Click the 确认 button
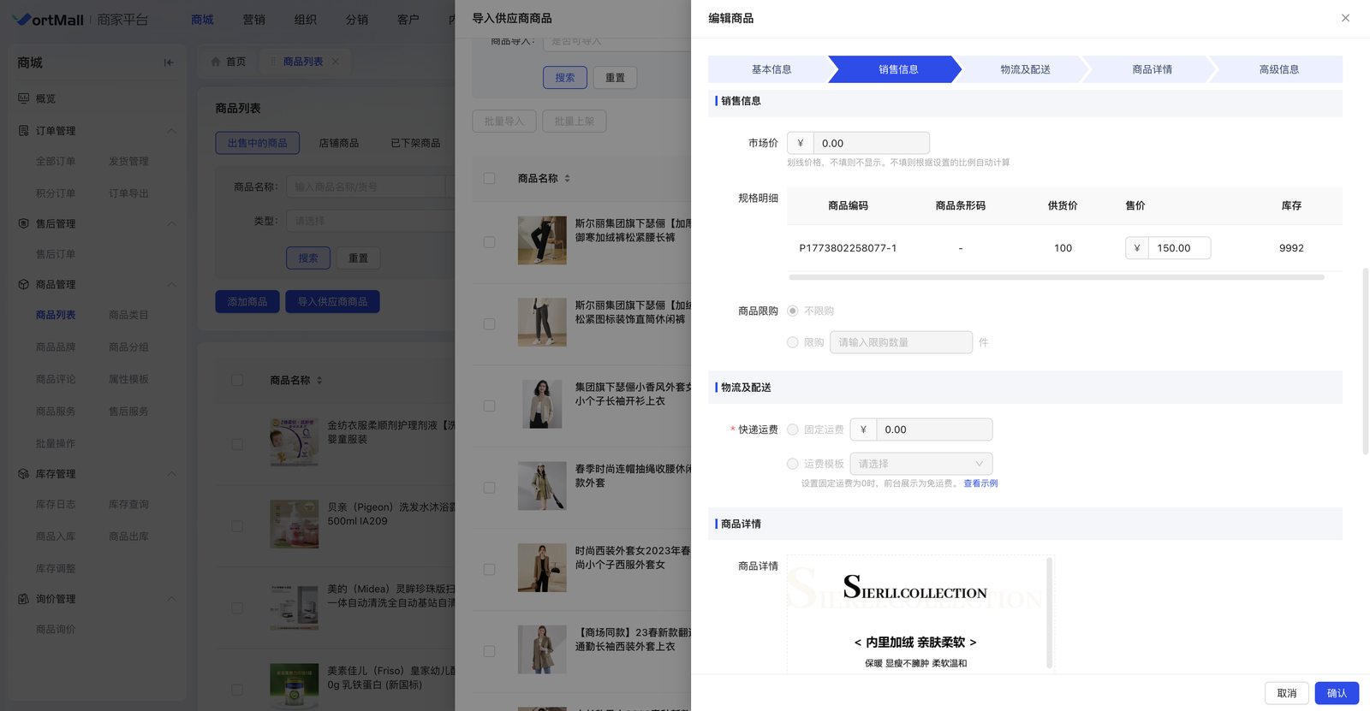Screen dimensions: 1370x711 (x=1336, y=693)
